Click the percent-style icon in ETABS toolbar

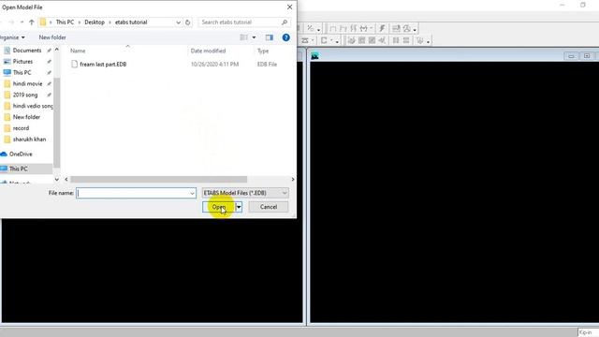tap(310, 28)
